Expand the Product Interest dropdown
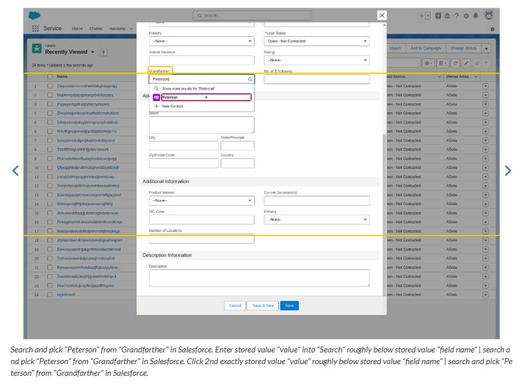 point(201,201)
